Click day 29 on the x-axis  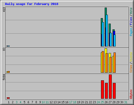[x=118, y=102]
